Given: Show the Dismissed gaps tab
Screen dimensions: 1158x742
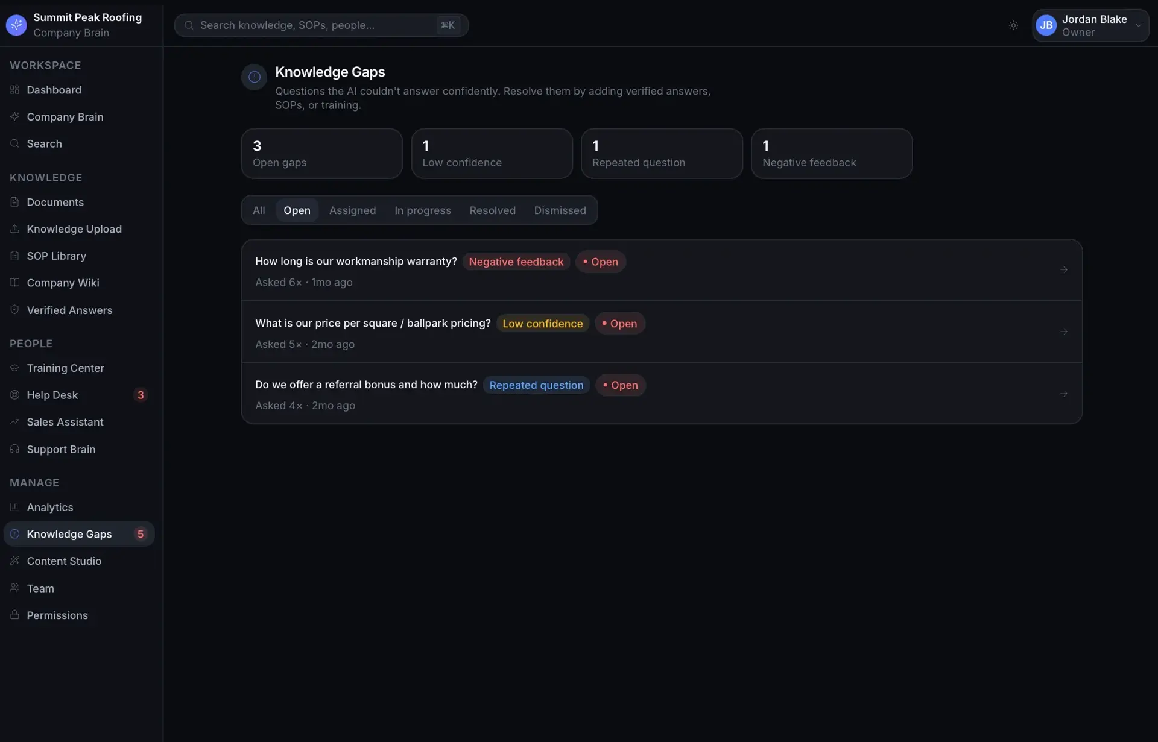Looking at the screenshot, I should coord(560,210).
